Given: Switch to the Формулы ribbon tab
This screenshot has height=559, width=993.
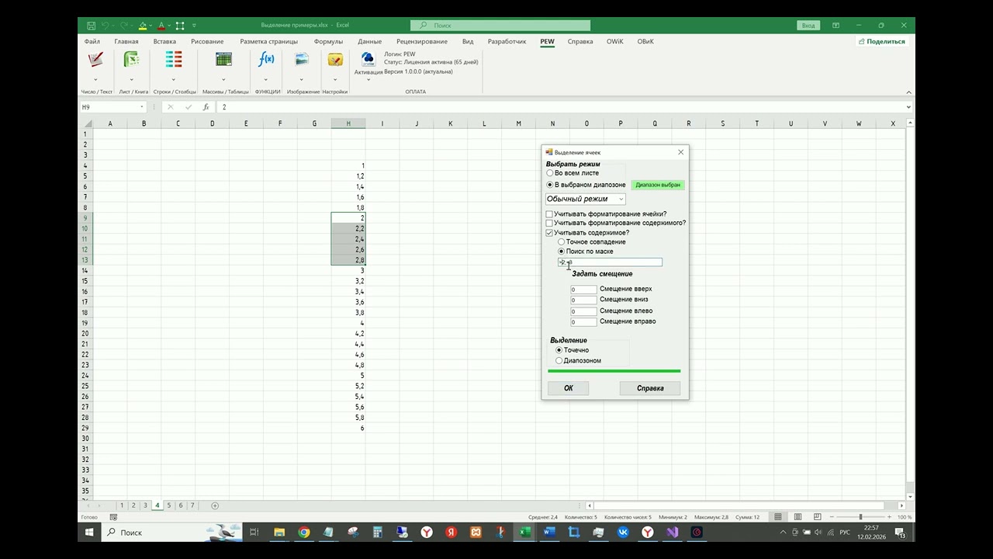Looking at the screenshot, I should [328, 42].
